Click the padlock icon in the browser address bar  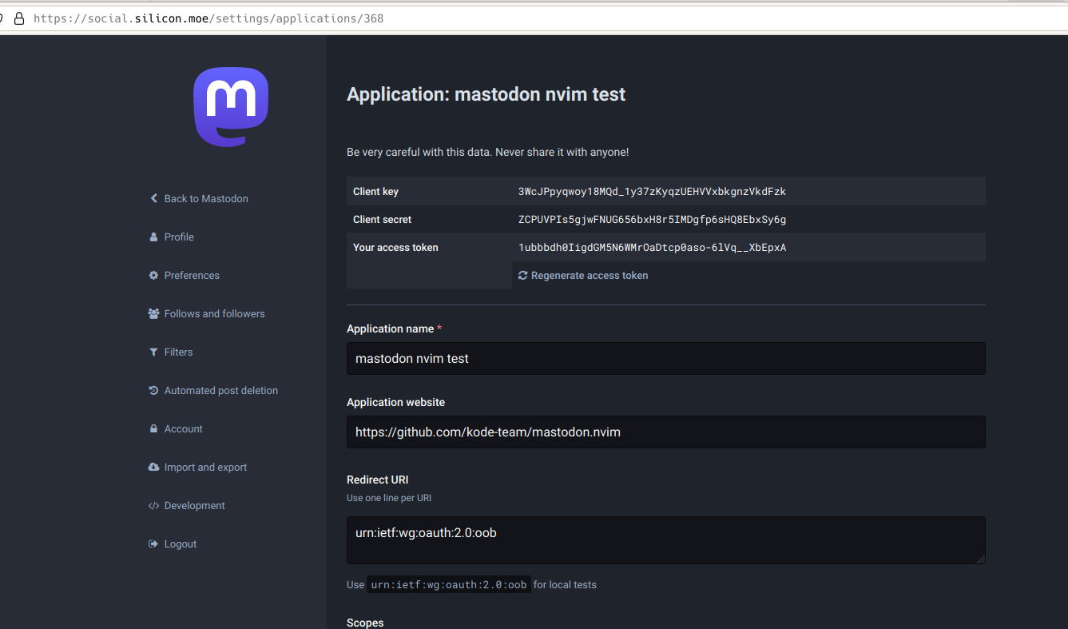pos(19,18)
